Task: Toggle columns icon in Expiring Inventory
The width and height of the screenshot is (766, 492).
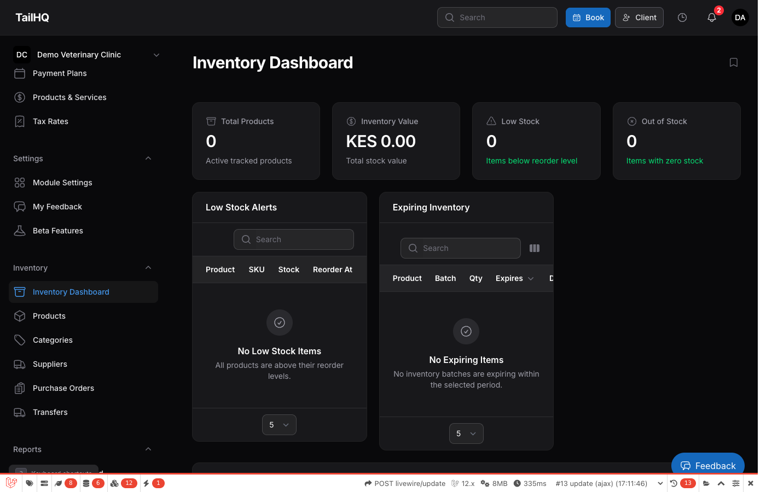Action: (535, 248)
